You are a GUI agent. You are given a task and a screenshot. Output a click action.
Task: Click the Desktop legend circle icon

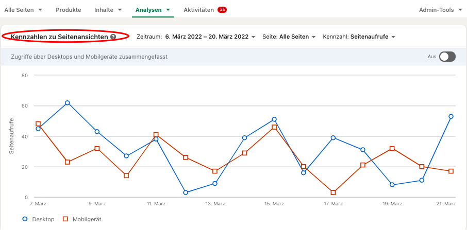point(25,219)
